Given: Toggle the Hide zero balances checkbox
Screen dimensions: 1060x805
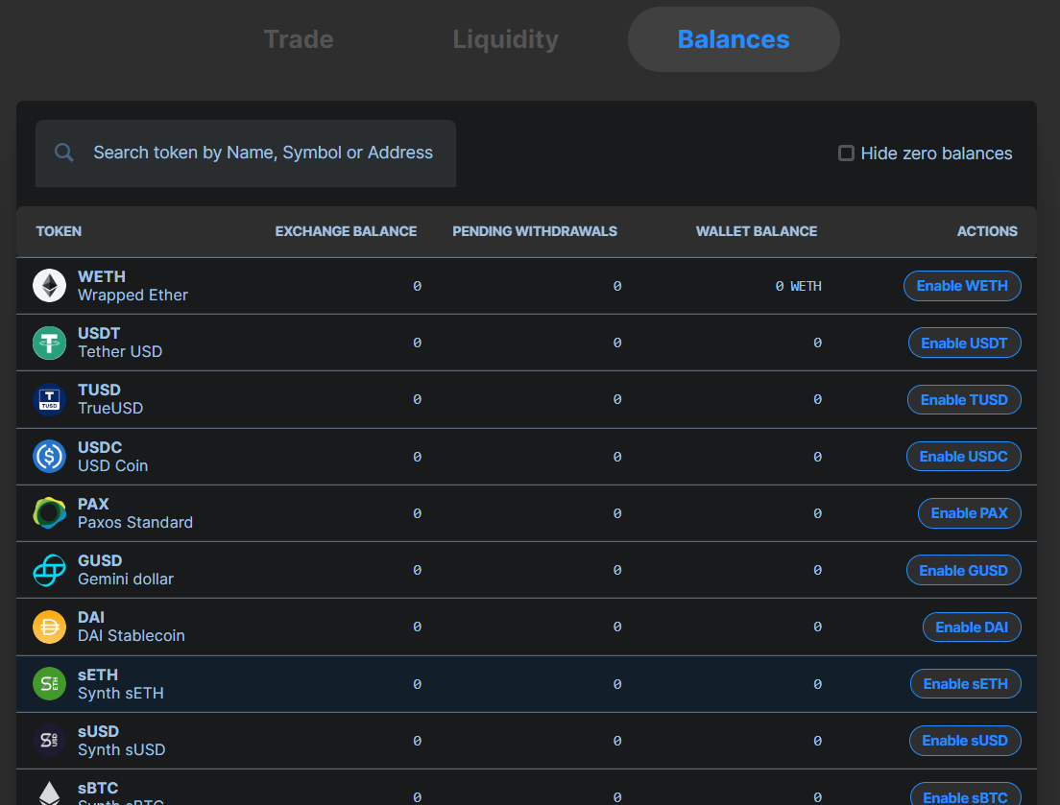Looking at the screenshot, I should click(x=846, y=154).
